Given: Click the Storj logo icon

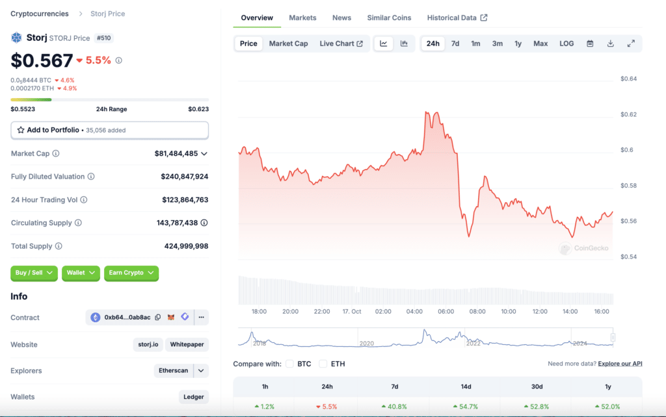Looking at the screenshot, I should (x=16, y=38).
